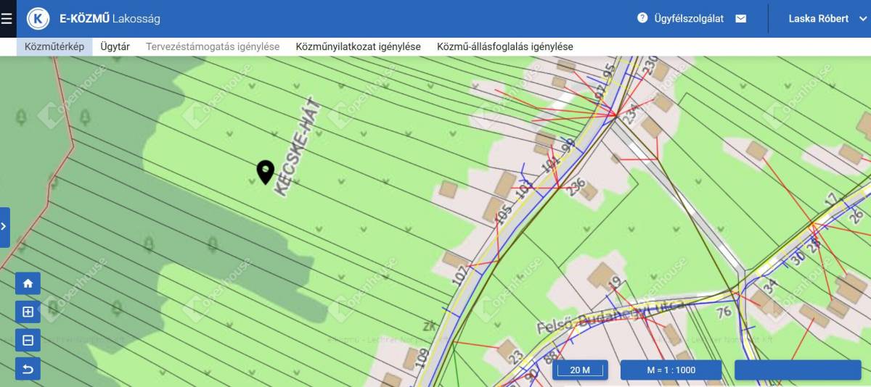Click the chevron beside the user name

pyautogui.click(x=862, y=19)
